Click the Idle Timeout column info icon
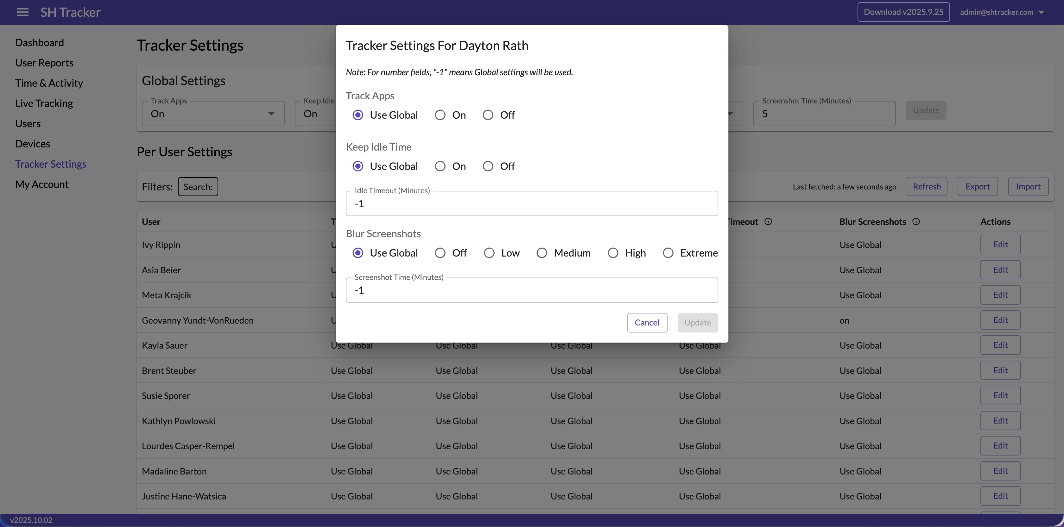Screen dimensions: 1064x527 pos(768,222)
